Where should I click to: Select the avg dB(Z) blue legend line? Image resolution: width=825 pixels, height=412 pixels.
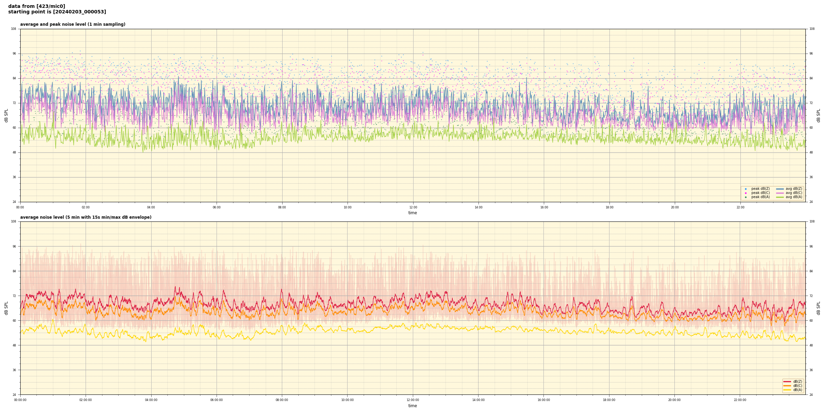pyautogui.click(x=780, y=189)
